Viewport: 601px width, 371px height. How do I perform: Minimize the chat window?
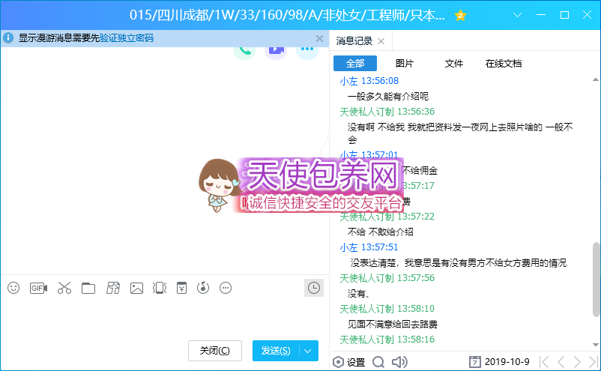pos(541,15)
